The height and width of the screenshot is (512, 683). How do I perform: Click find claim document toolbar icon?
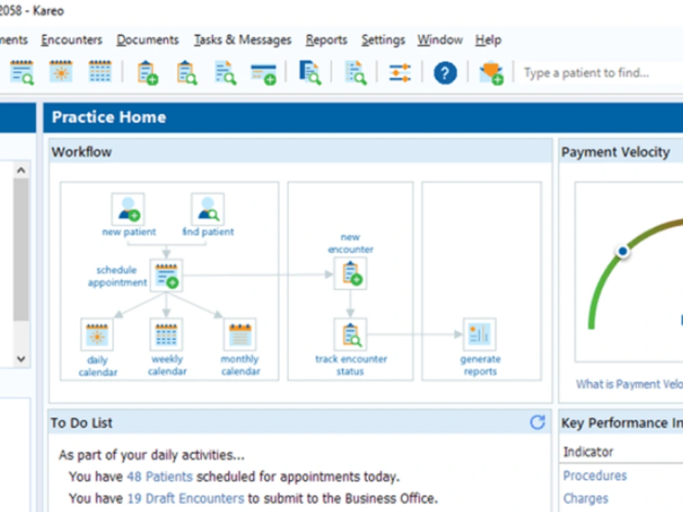click(225, 72)
